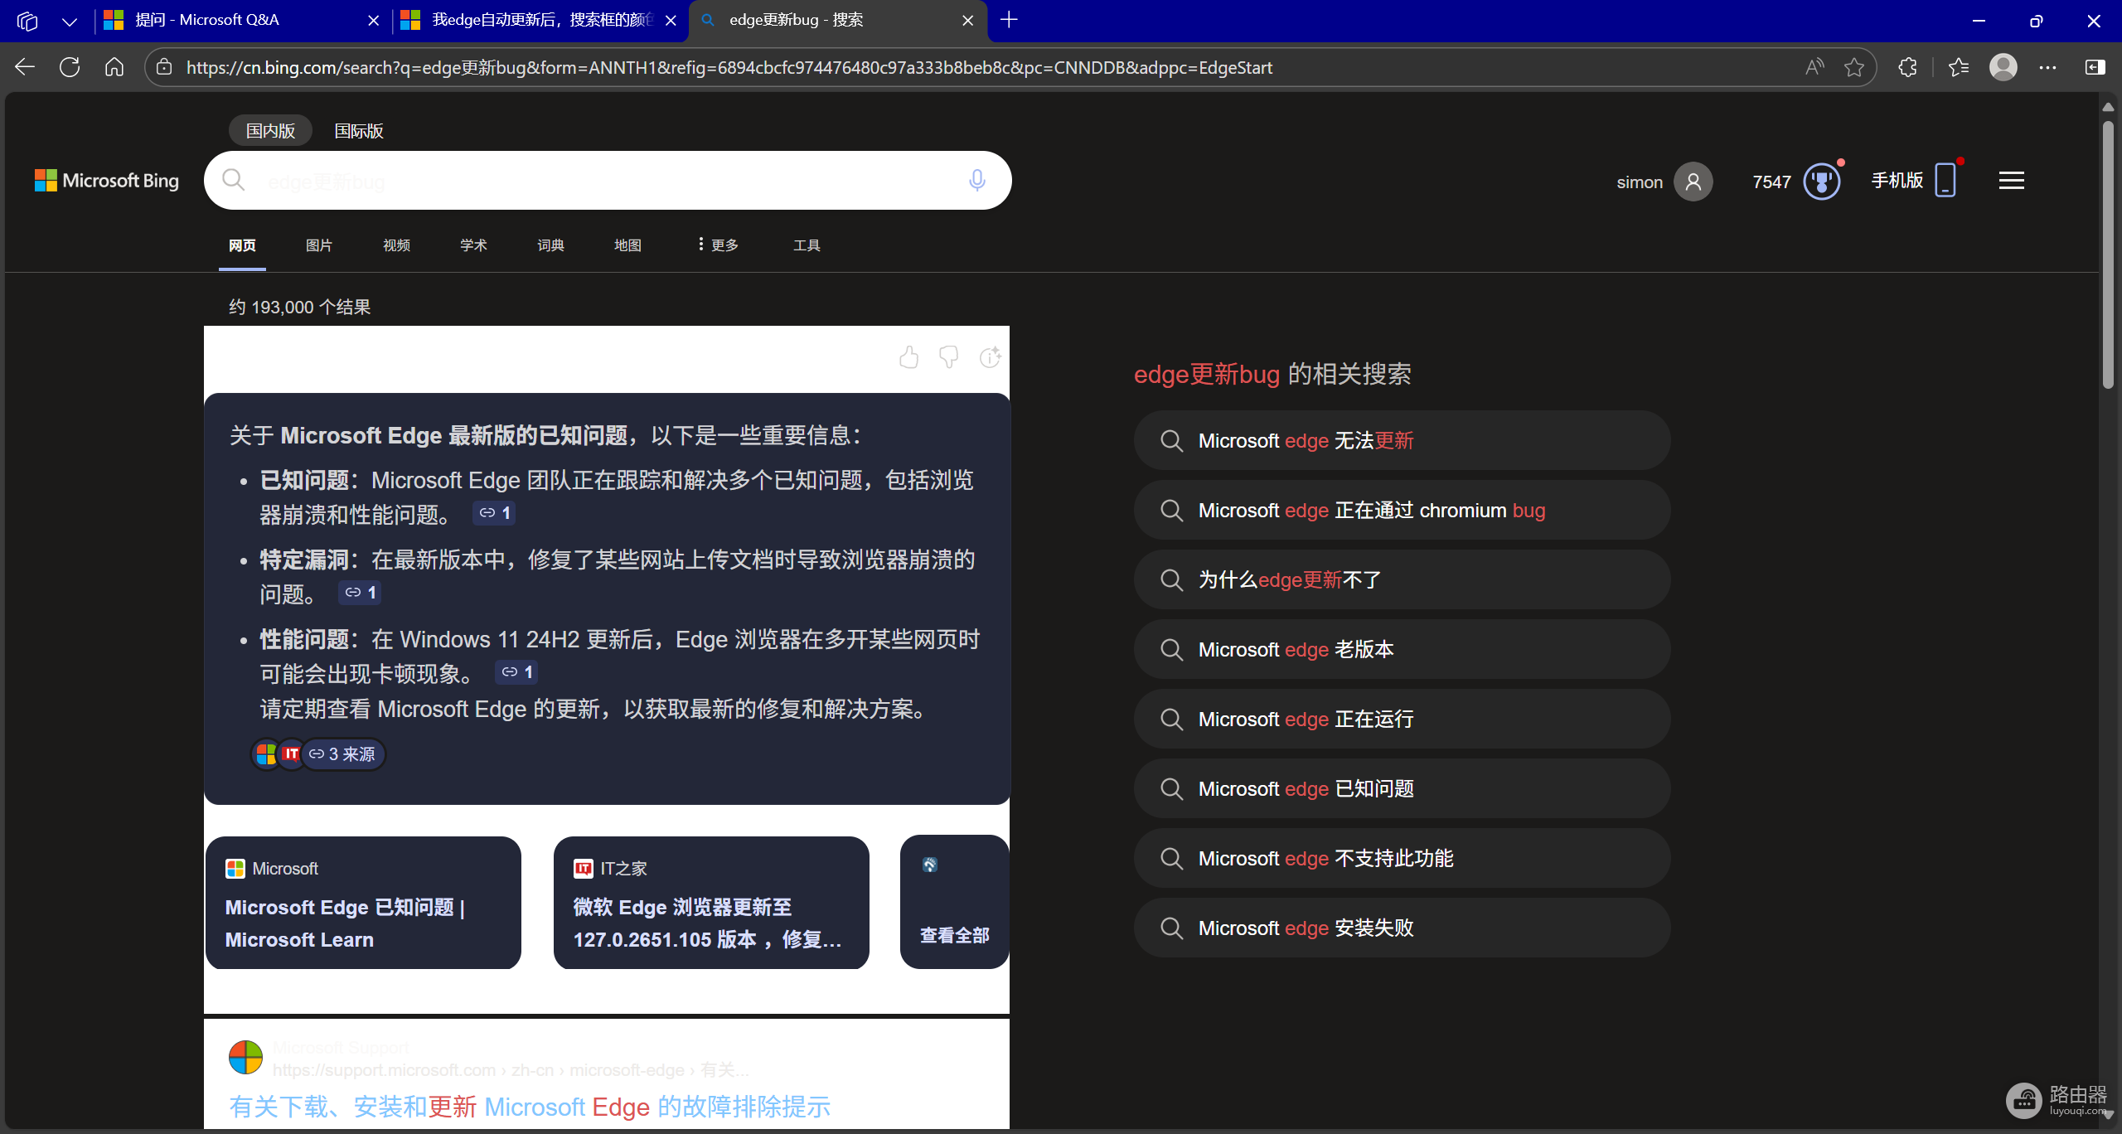Search related Microsoft edge 安装失败
This screenshot has width=2122, height=1134.
click(x=1402, y=928)
